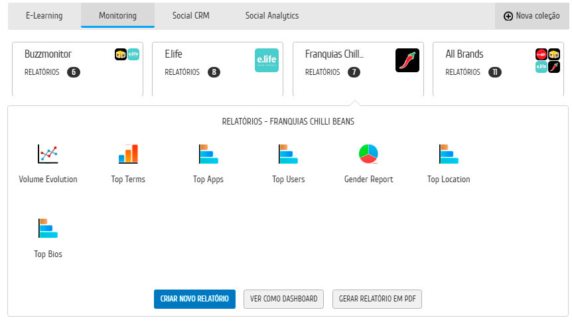Switch to the E-Learning tab

(44, 16)
